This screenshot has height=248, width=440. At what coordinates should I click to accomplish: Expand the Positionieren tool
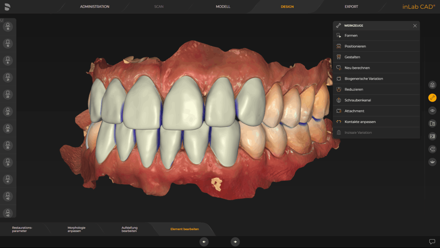coord(355,46)
